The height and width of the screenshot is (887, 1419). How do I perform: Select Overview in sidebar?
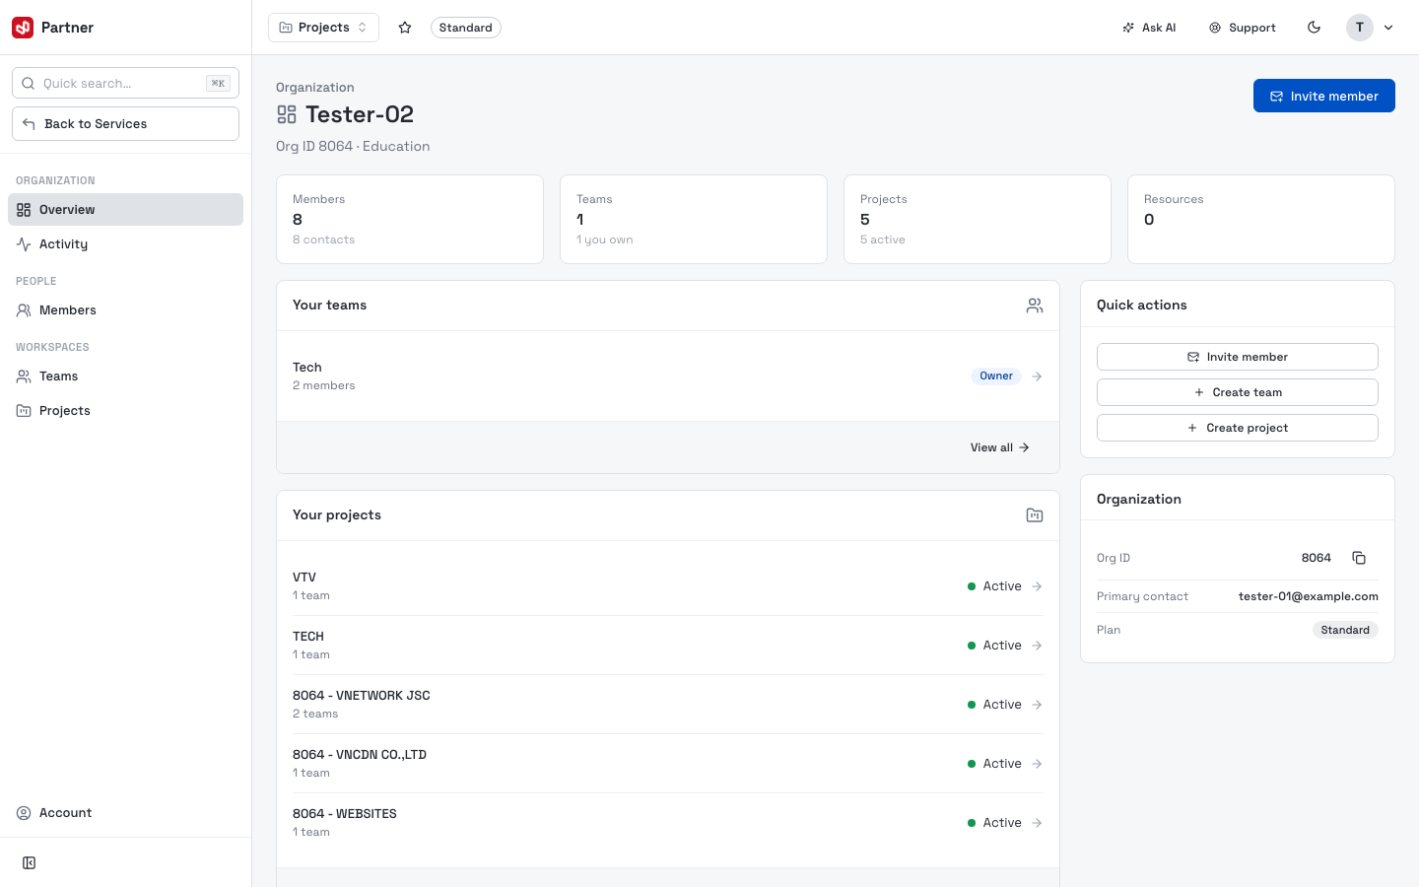[x=125, y=210]
